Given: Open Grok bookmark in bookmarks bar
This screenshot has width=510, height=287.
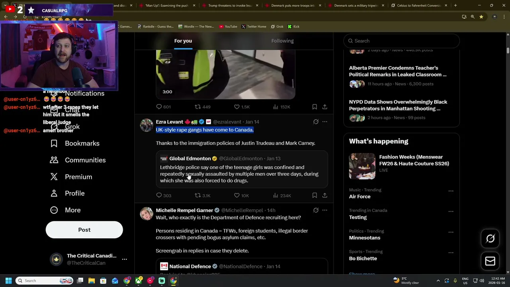Looking at the screenshot, I should (277, 27).
